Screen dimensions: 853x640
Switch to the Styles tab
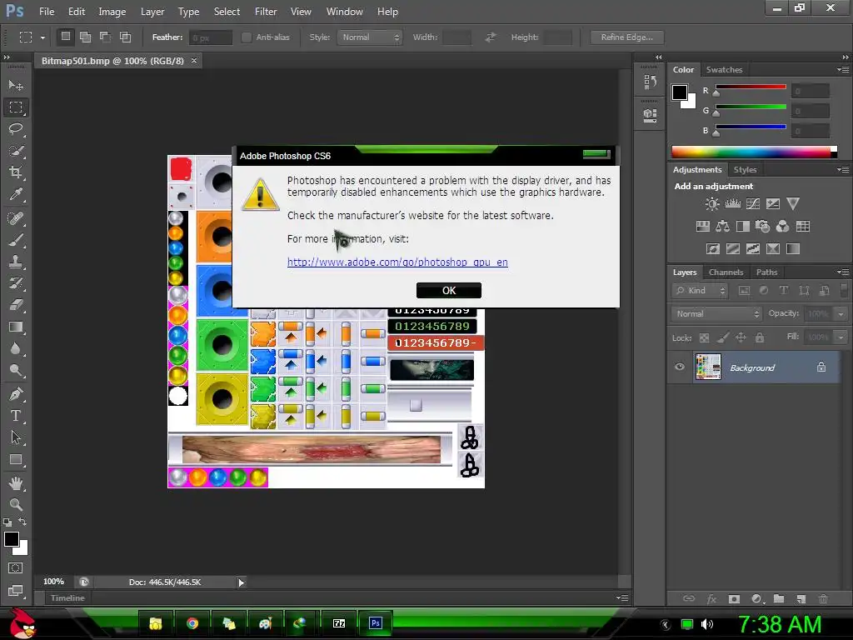[745, 170]
